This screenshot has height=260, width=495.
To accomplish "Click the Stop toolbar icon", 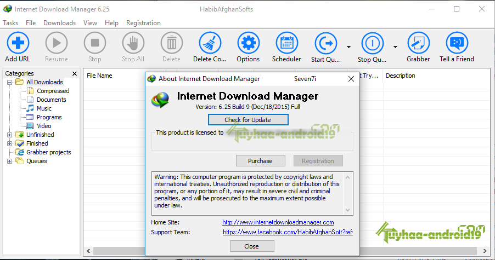I will click(95, 43).
